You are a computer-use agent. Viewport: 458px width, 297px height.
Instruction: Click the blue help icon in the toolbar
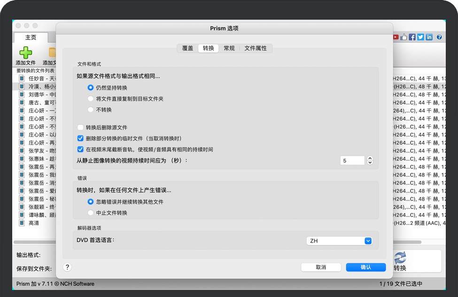439,37
